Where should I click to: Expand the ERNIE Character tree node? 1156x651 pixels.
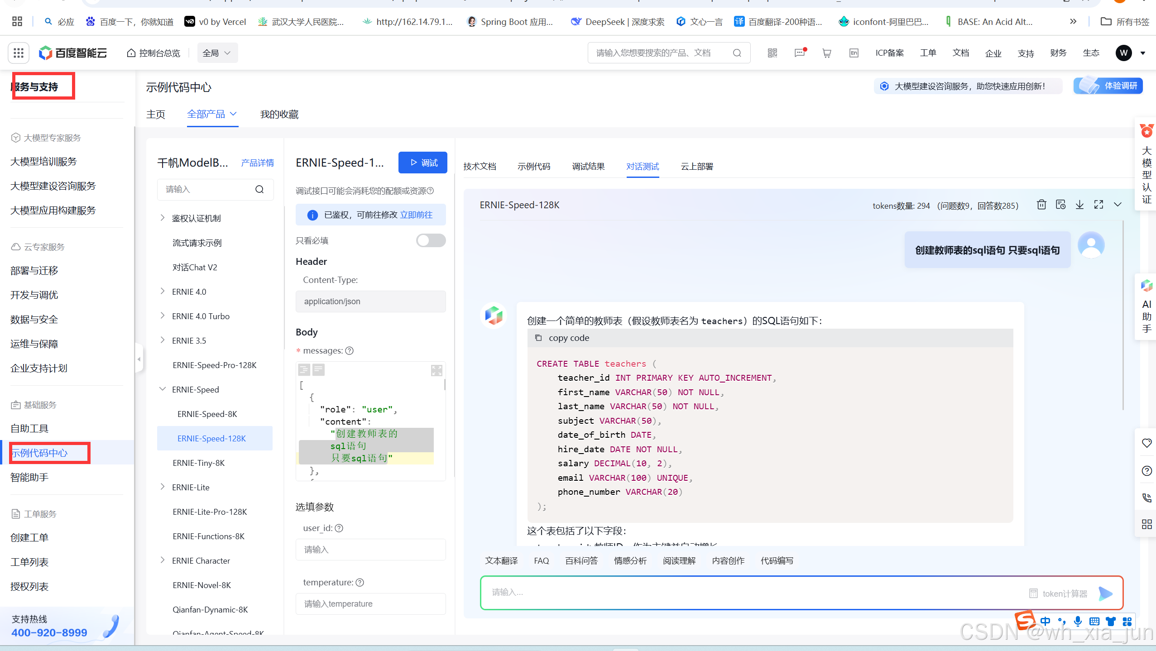[163, 560]
